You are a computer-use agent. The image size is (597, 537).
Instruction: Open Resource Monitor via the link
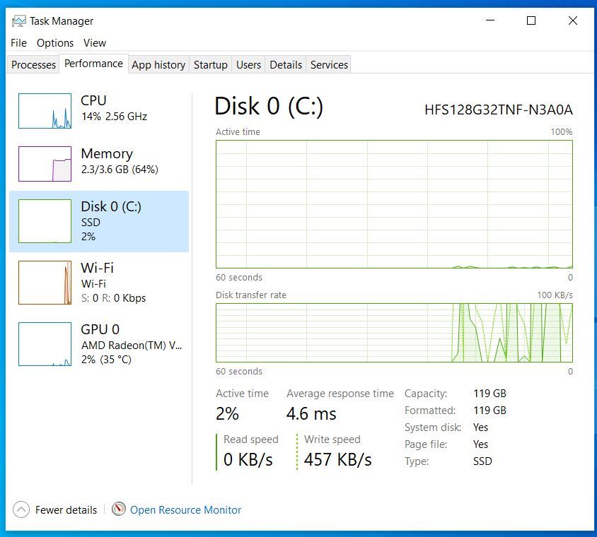coord(185,509)
